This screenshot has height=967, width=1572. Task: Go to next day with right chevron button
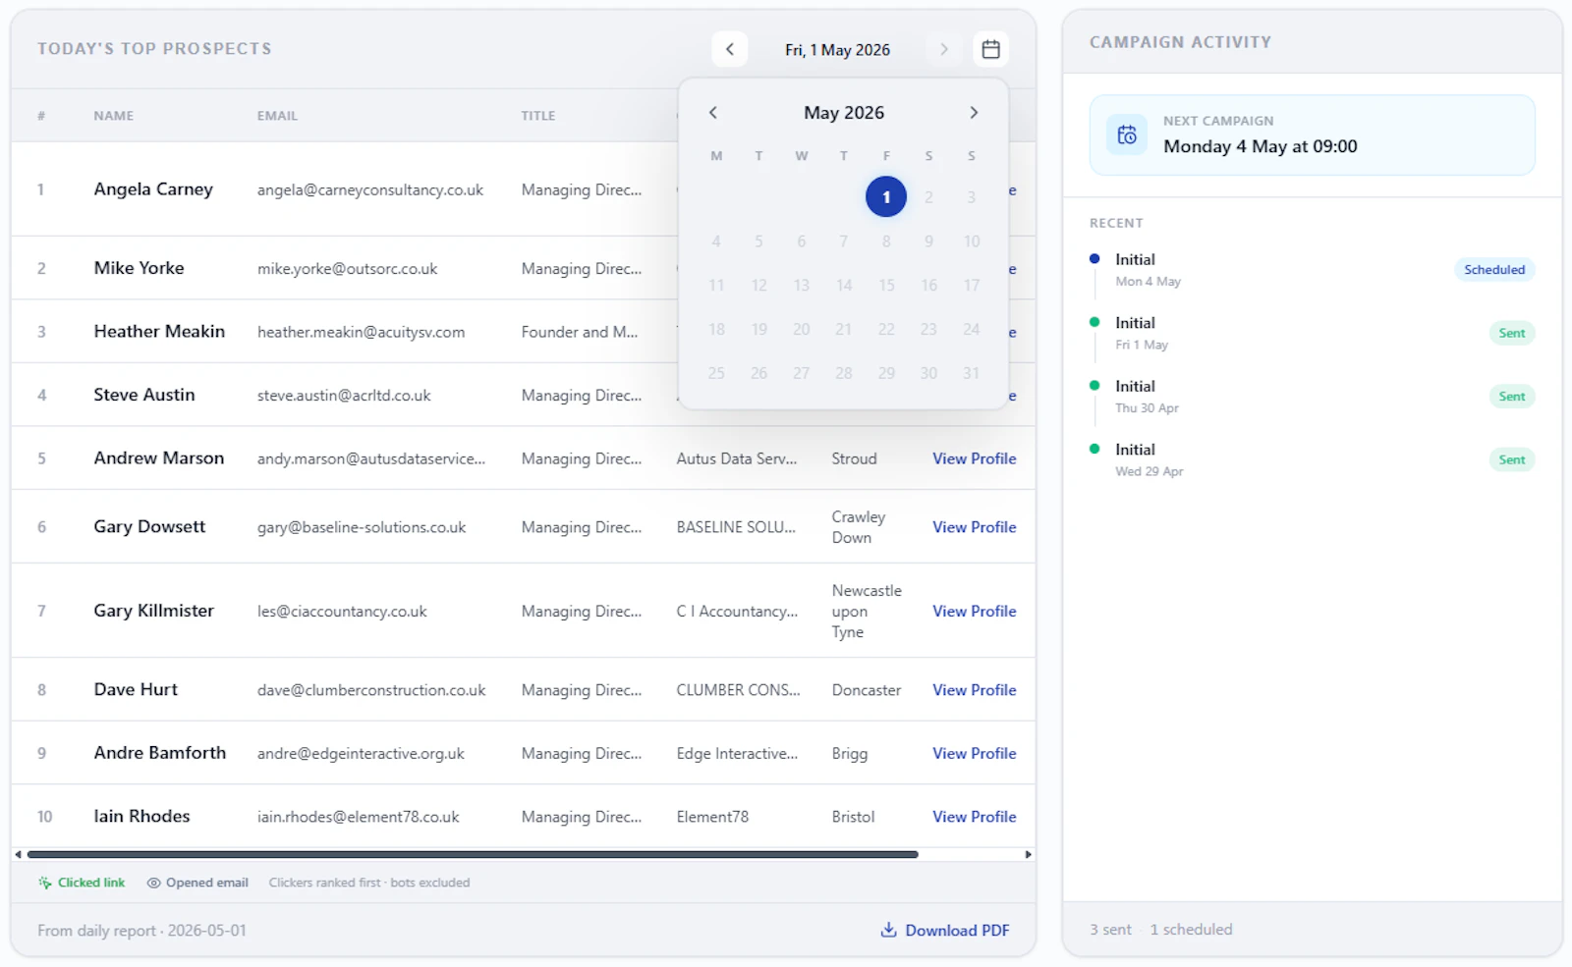coord(943,49)
